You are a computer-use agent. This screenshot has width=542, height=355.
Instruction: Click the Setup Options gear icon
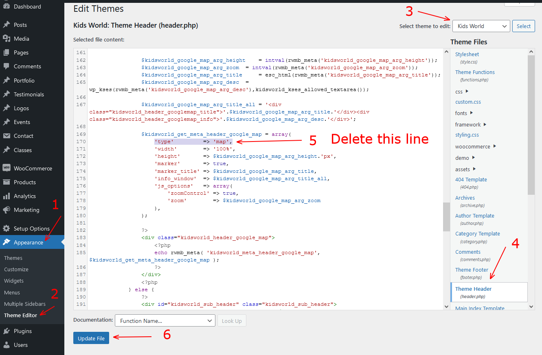tap(7, 229)
